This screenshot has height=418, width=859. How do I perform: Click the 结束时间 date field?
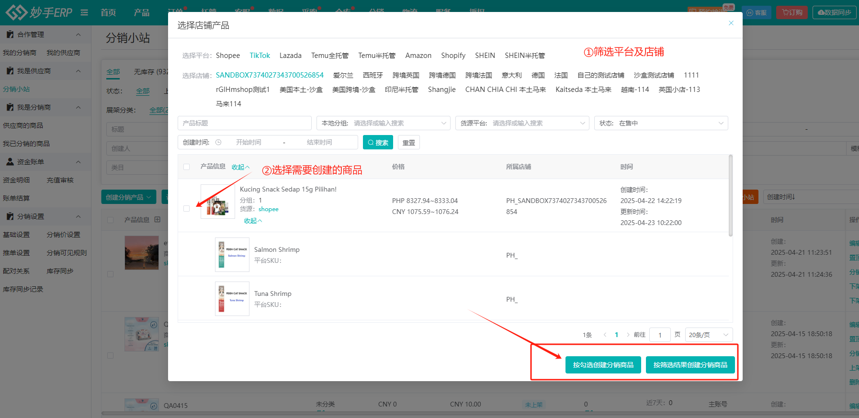point(319,142)
